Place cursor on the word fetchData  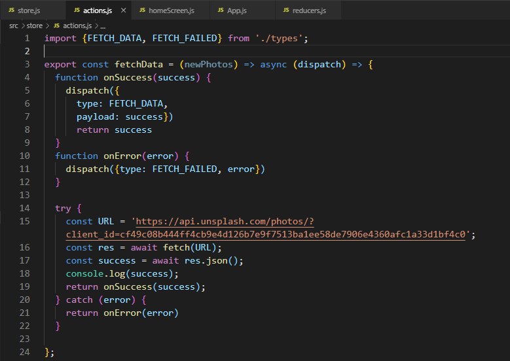coord(139,65)
